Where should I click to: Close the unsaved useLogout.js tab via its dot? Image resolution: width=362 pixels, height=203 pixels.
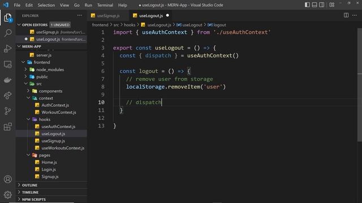167,15
